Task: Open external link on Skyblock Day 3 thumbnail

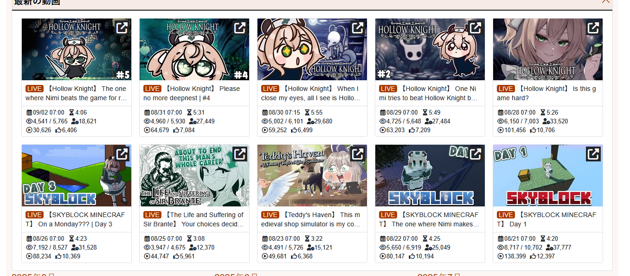Action: click(122, 154)
